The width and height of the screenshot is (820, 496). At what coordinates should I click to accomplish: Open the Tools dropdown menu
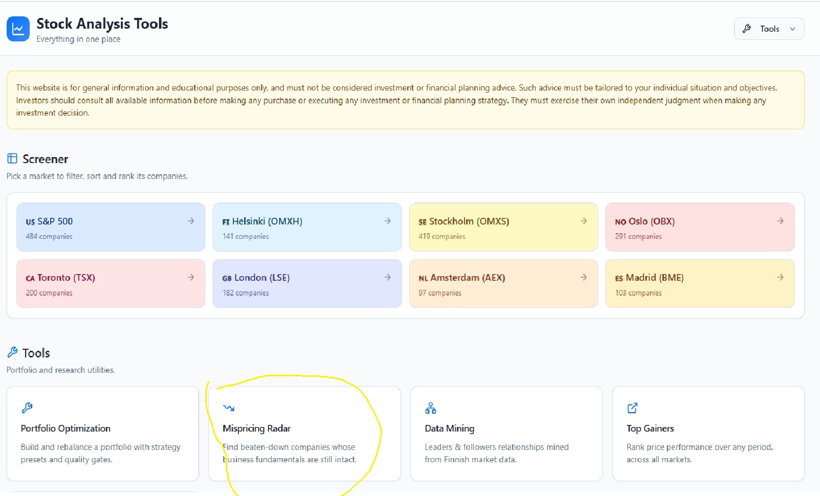coord(769,29)
